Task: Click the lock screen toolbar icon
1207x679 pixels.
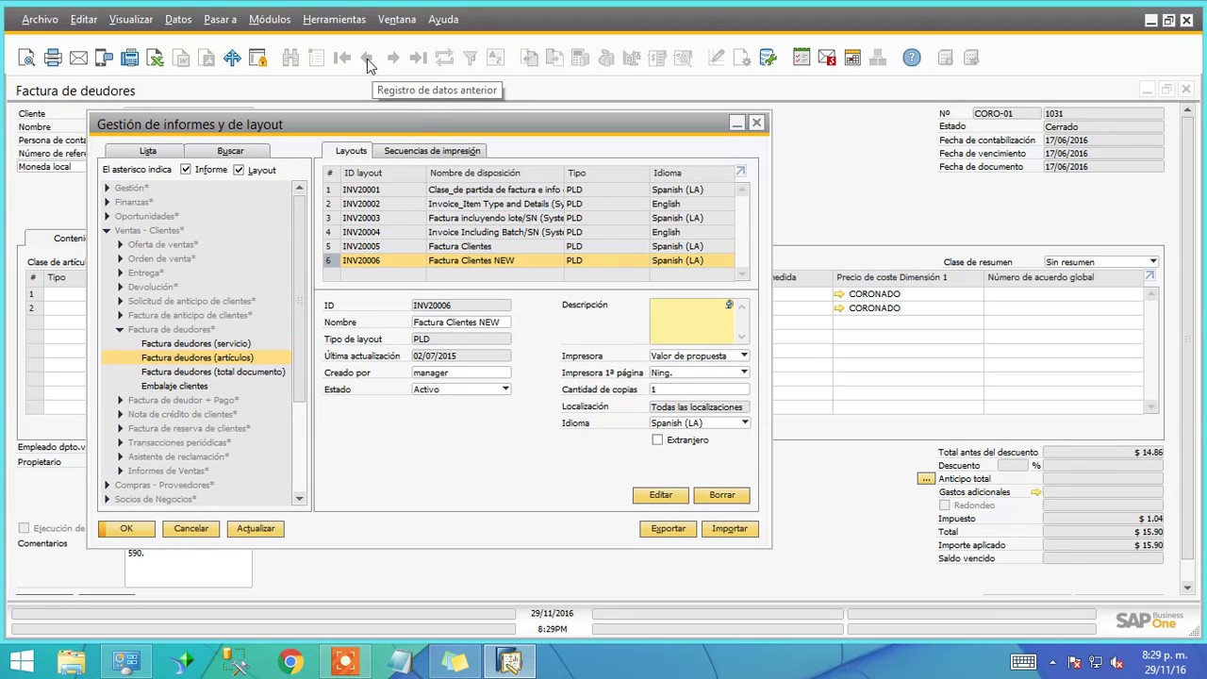Action: pos(257,58)
